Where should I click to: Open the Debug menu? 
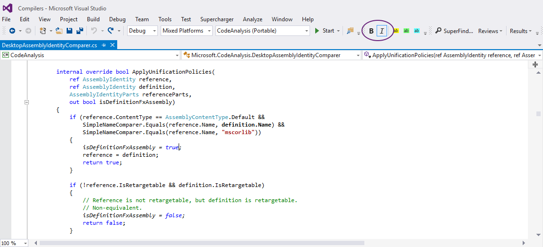click(x=117, y=19)
